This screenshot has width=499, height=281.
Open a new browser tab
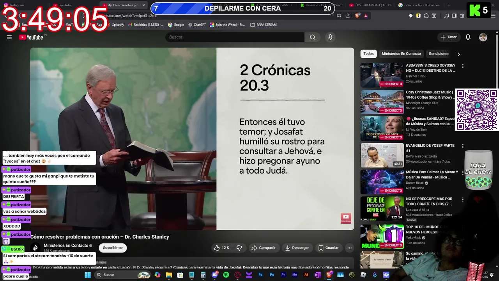point(449,5)
